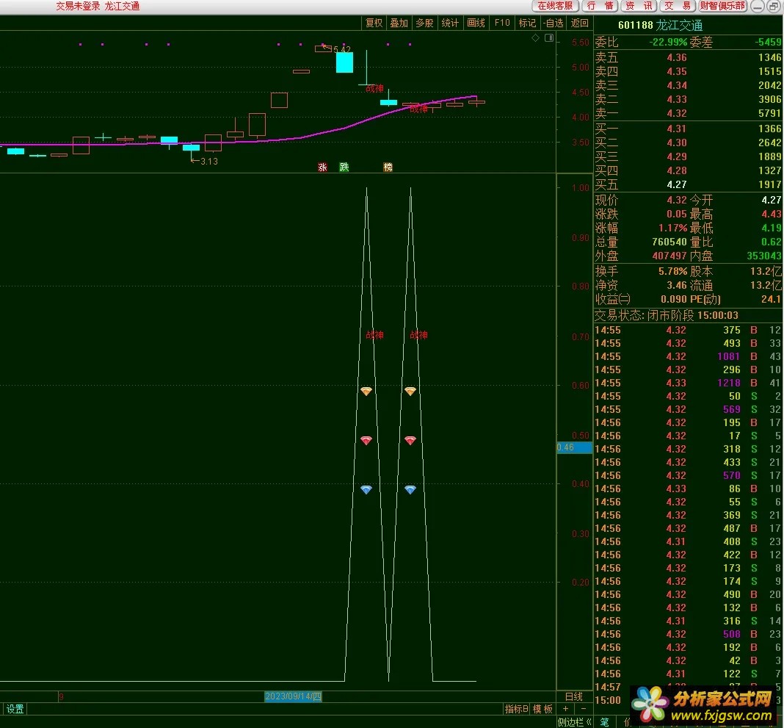
Task: Click 叠加 overlay in chart toolbar
Action: (399, 23)
